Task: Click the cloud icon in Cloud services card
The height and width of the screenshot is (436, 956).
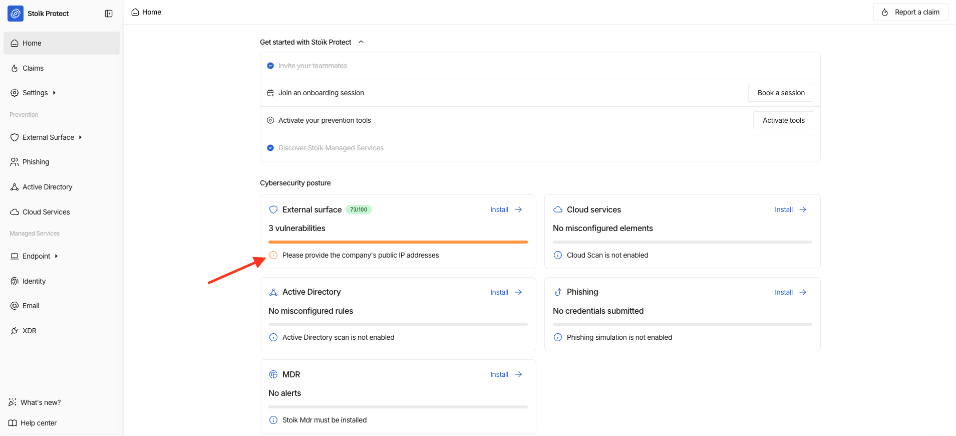Action: tap(558, 209)
